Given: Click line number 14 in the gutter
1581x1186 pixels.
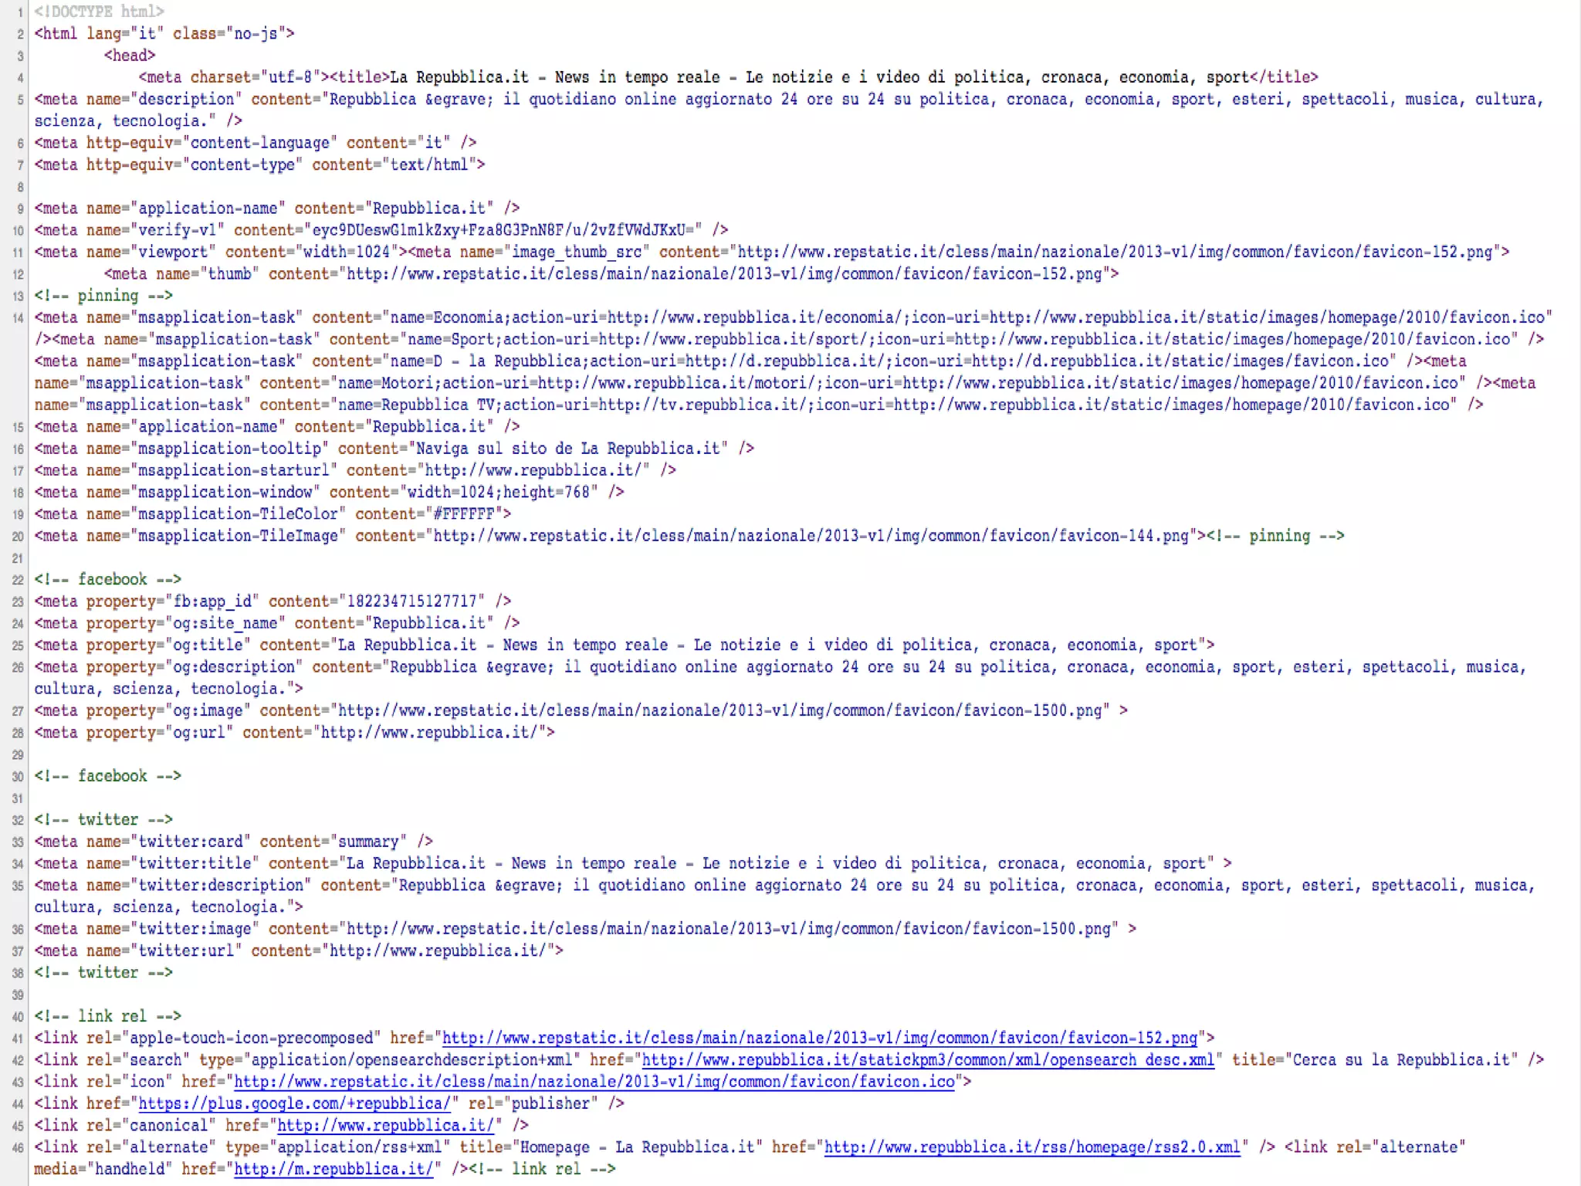Looking at the screenshot, I should [18, 318].
